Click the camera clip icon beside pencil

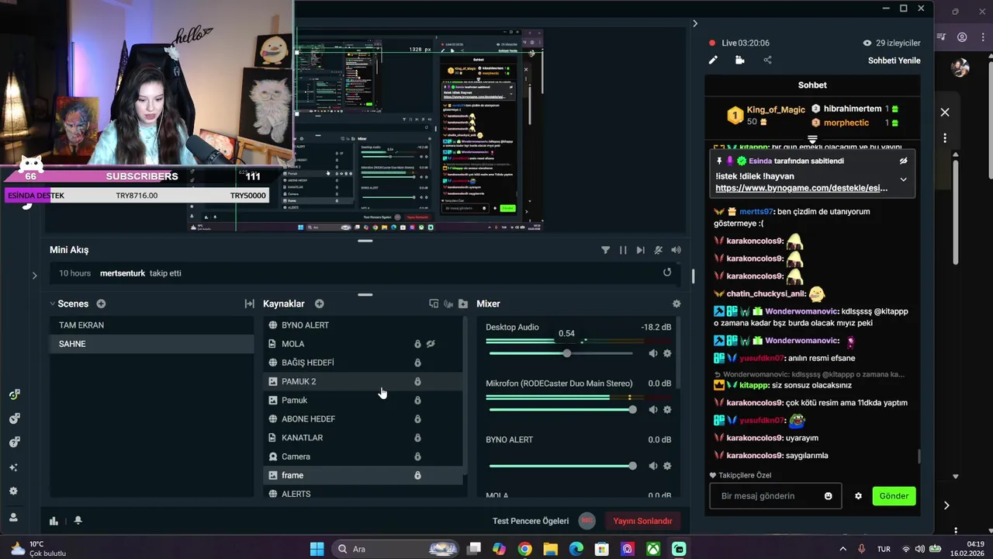(x=740, y=60)
